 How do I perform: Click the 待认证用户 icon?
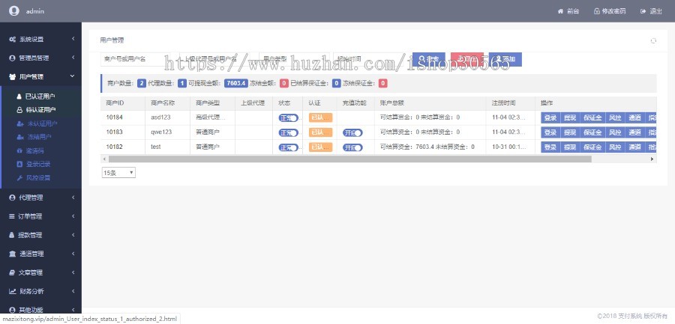point(19,110)
